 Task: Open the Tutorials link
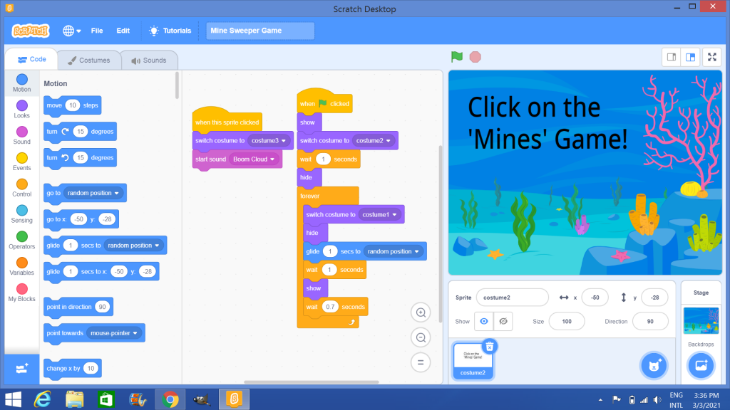pos(170,31)
